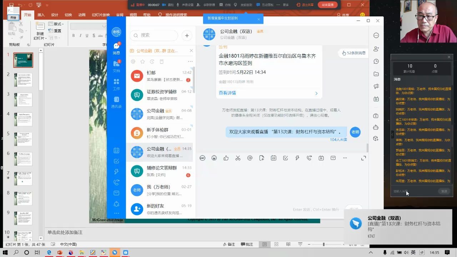Click 结束直播 end live button

(x=327, y=5)
